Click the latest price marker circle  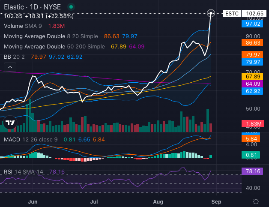(211, 13)
